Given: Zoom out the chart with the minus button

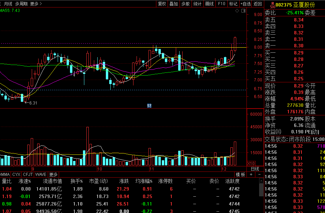Looking at the screenshot, I should click(x=259, y=175).
